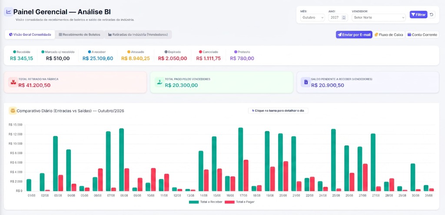445x215 pixels.
Task: Click the Atrasado value R$ 8.940,25
Action: (136, 59)
